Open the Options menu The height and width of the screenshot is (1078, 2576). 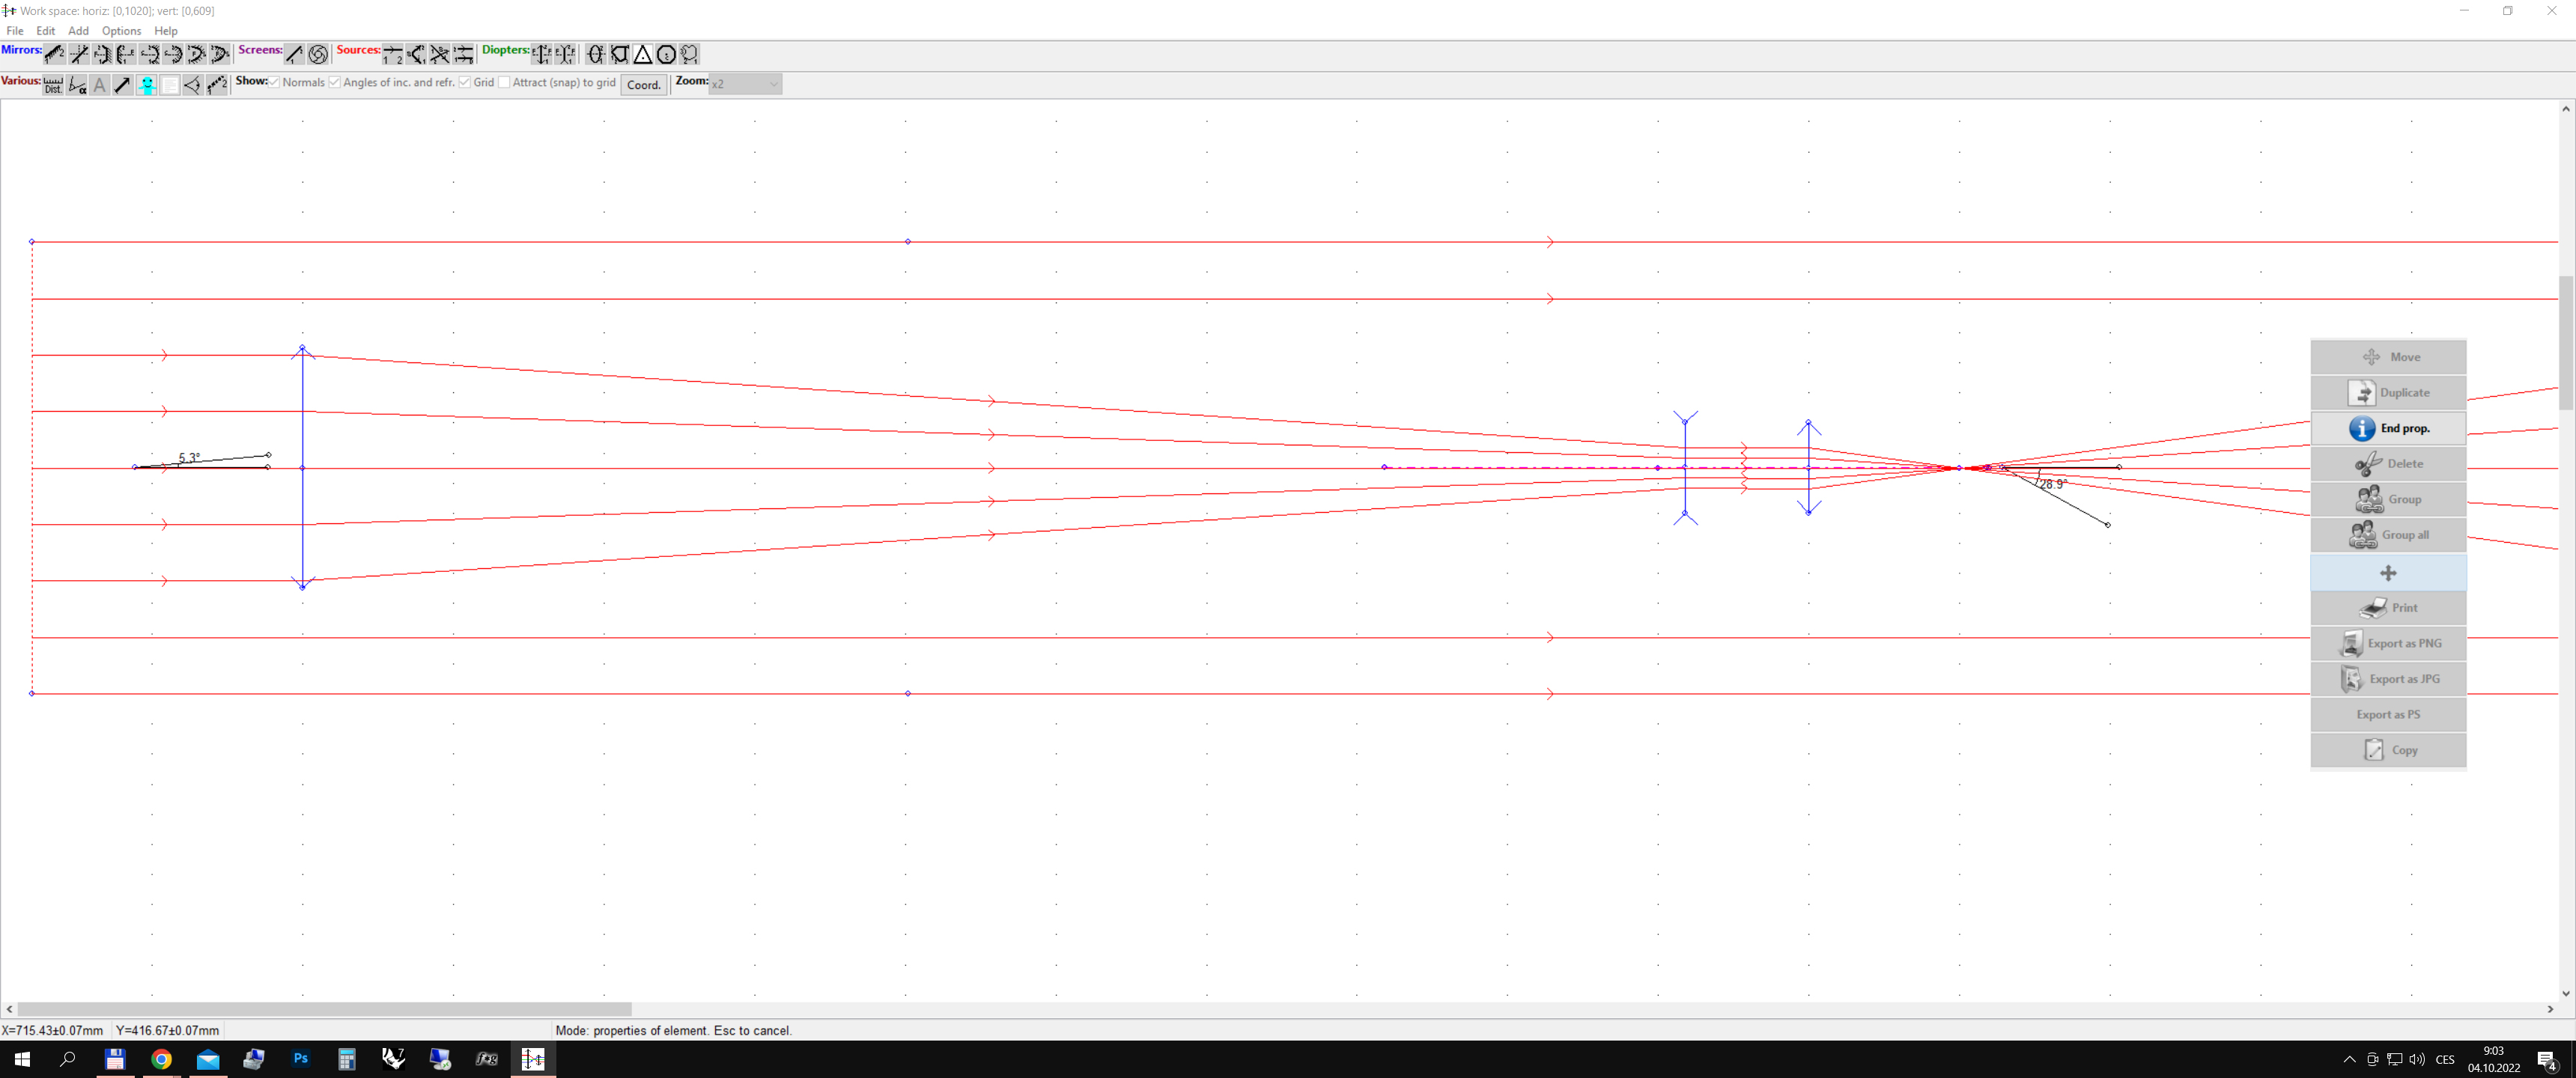tap(121, 31)
